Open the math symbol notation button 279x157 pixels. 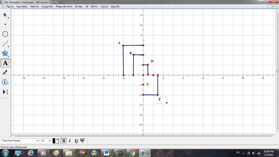click(82, 141)
